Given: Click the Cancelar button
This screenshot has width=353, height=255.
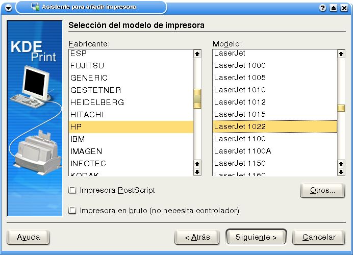Looking at the screenshot, I should tap(319, 237).
